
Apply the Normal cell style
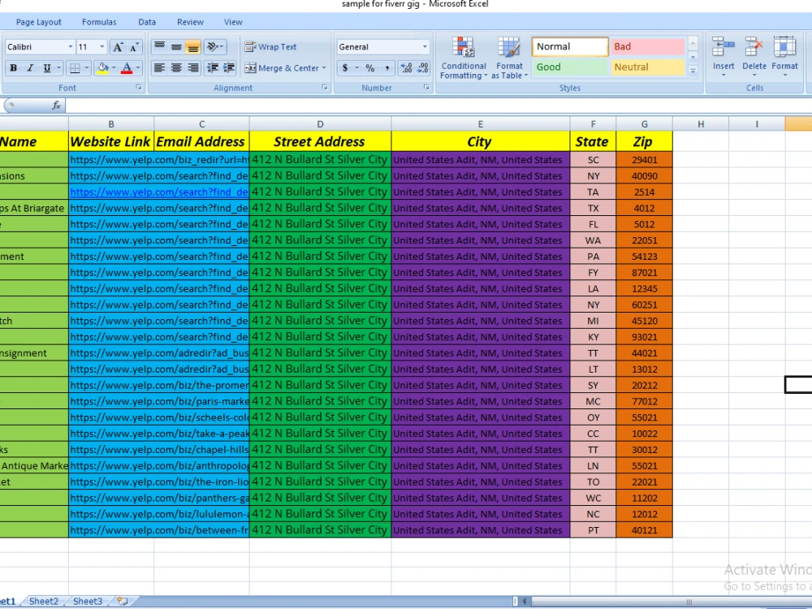coord(570,46)
